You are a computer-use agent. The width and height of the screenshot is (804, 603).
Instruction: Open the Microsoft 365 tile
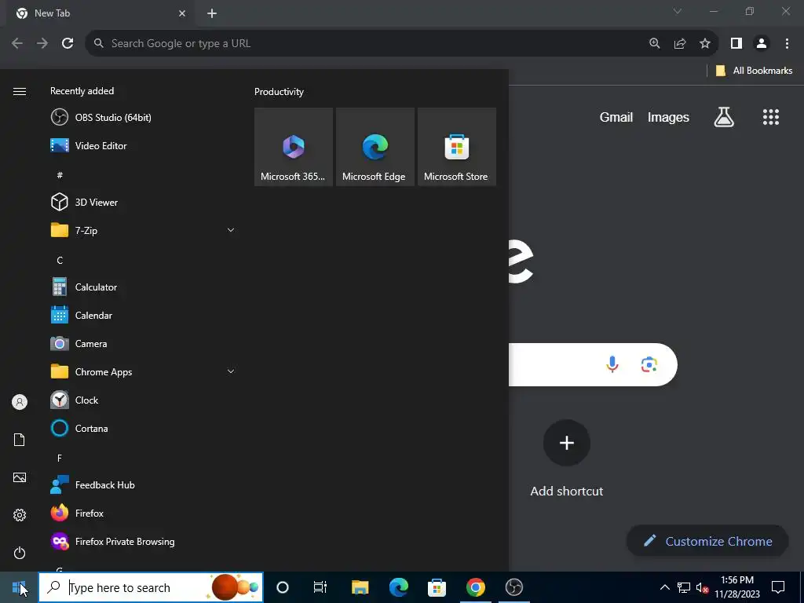pyautogui.click(x=294, y=147)
